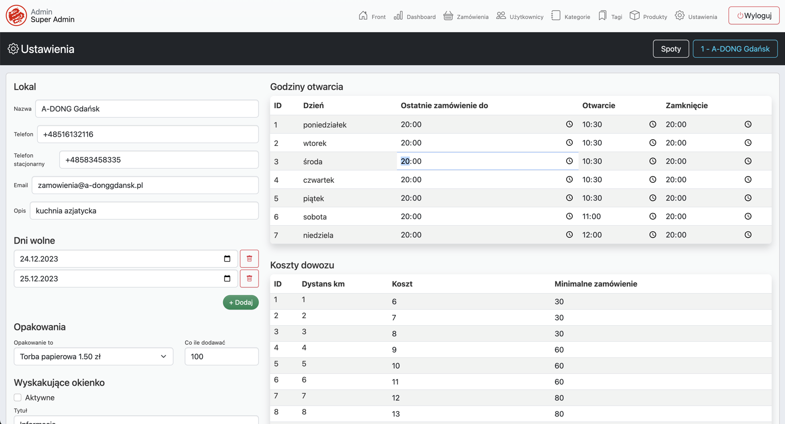Image resolution: width=785 pixels, height=424 pixels.
Task: Expand the Opakowanie to dropdown
Action: [93, 356]
